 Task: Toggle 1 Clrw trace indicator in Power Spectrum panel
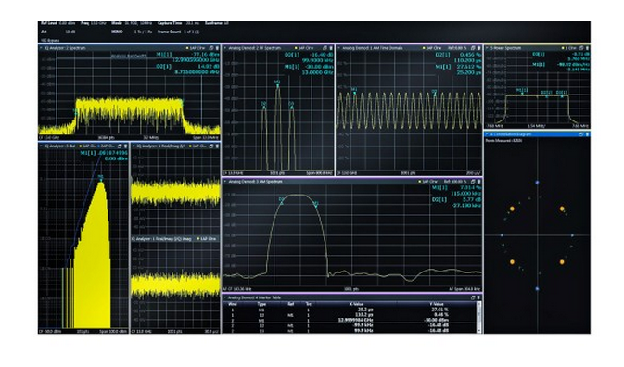click(568, 48)
